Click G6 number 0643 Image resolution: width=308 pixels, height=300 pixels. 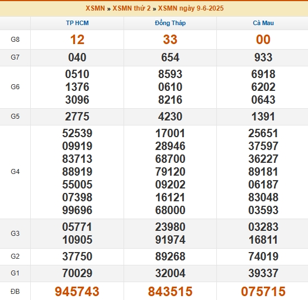point(263,100)
